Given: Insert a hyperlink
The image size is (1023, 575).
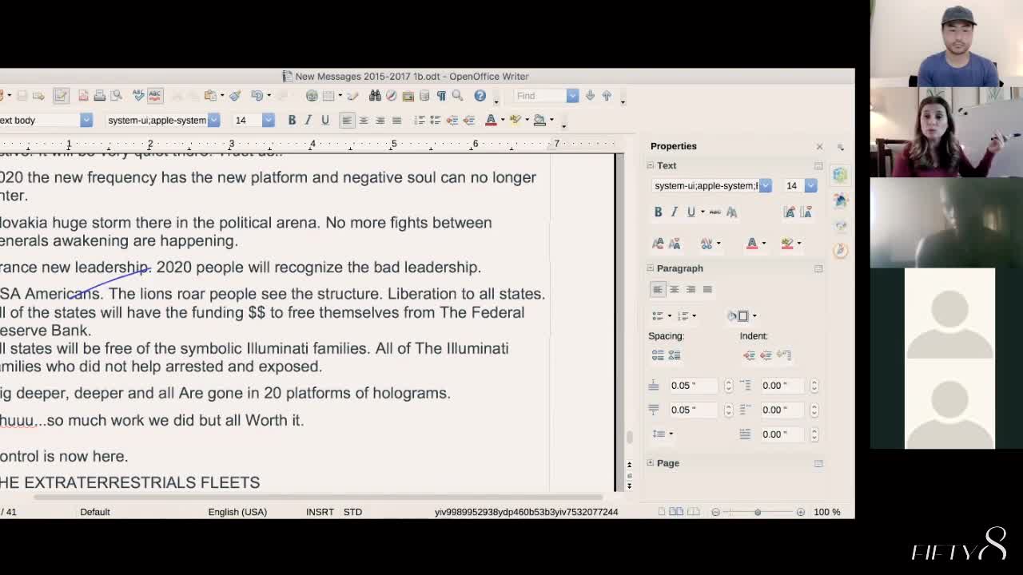Looking at the screenshot, I should pyautogui.click(x=312, y=96).
